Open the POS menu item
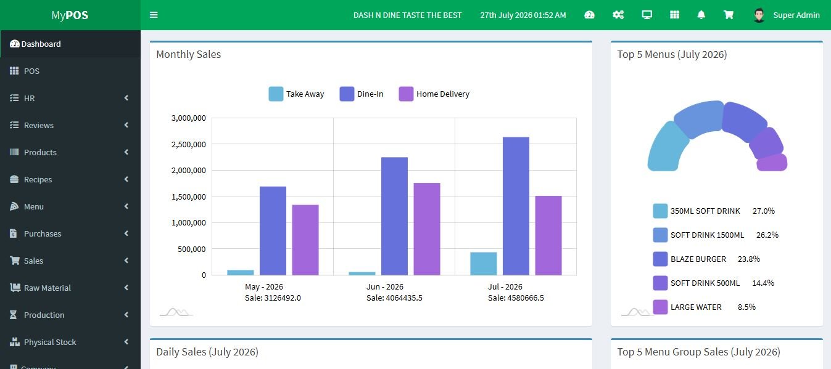This screenshot has width=831, height=369. 70,71
